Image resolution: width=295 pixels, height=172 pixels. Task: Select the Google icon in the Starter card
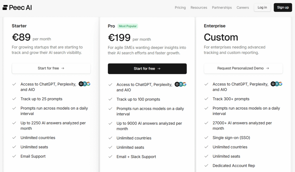point(88,84)
